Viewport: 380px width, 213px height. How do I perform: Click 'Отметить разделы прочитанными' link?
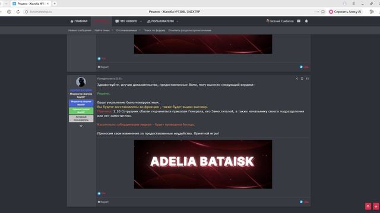pos(190,30)
